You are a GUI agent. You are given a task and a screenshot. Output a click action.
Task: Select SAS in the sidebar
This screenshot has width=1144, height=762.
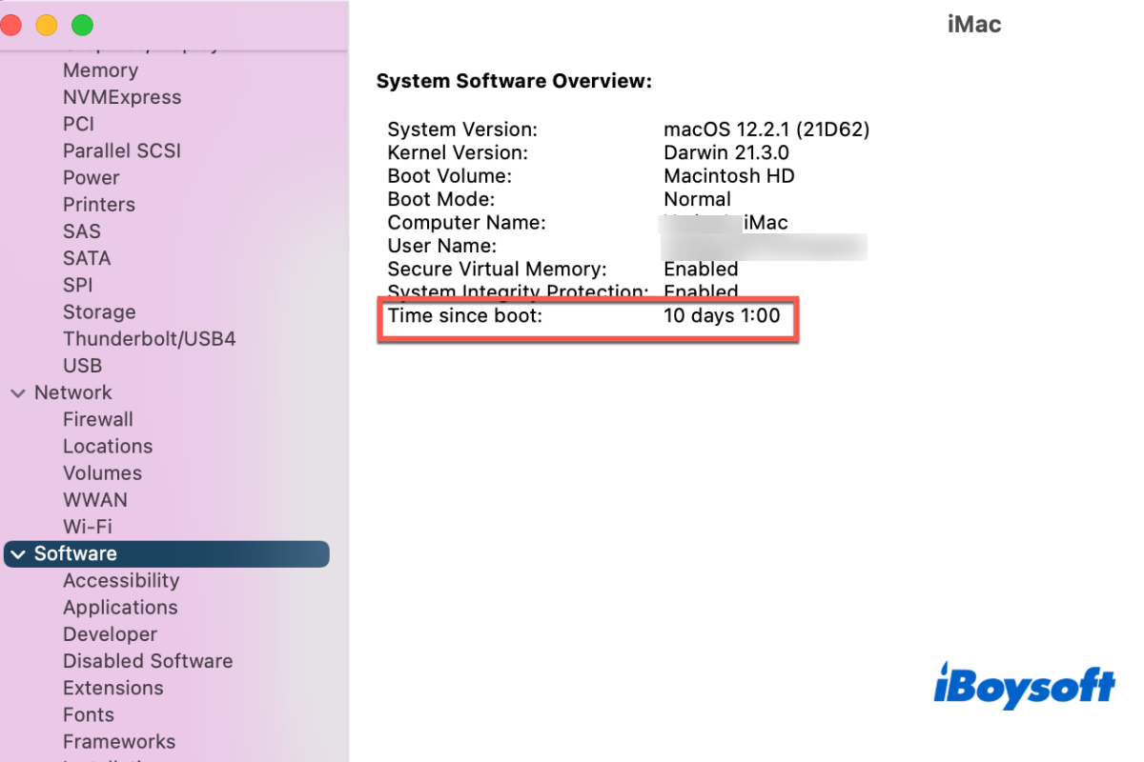coord(82,231)
